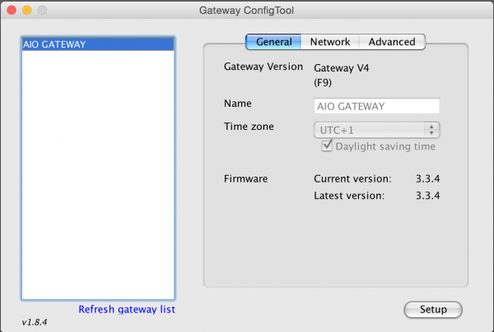Go to the Advanced tab
494x332 pixels.
[392, 42]
